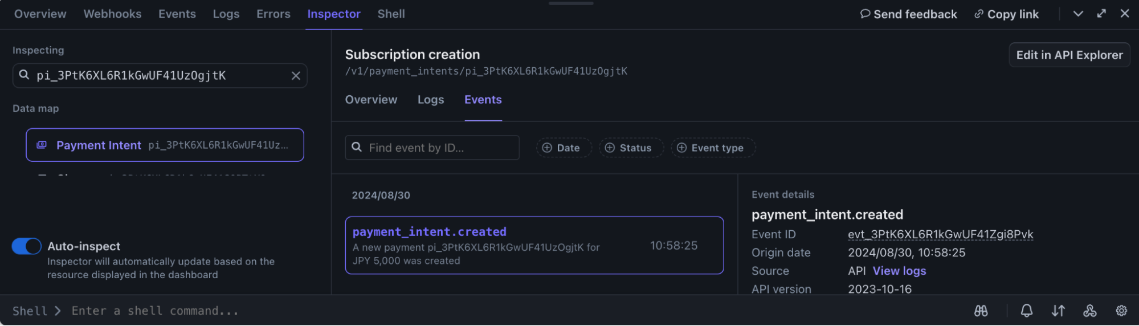This screenshot has width=1139, height=326.
Task: Click the webhooks icon in bottom bar
Action: coord(1089,311)
